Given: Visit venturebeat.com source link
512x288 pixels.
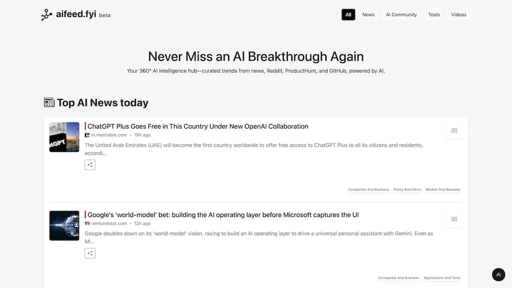Looking at the screenshot, I should tap(108, 223).
